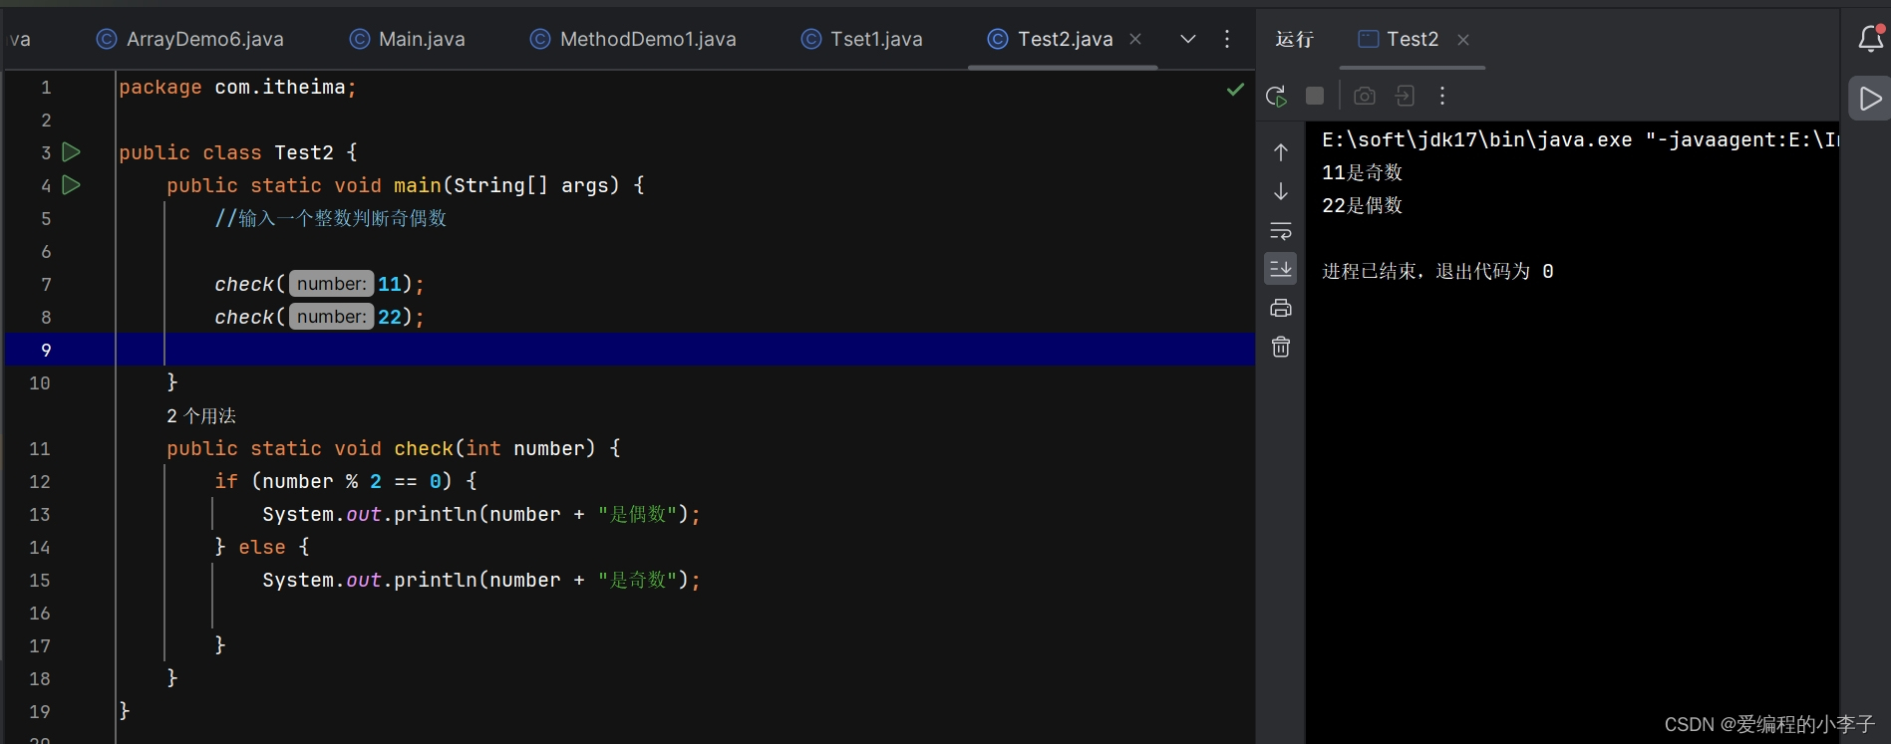Open the Main.java editor tab
This screenshot has width=1891, height=744.
point(408,39)
